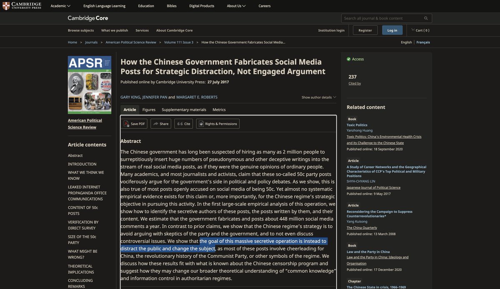
Task: Click the green Access checkmark icon
Action: coord(349,59)
